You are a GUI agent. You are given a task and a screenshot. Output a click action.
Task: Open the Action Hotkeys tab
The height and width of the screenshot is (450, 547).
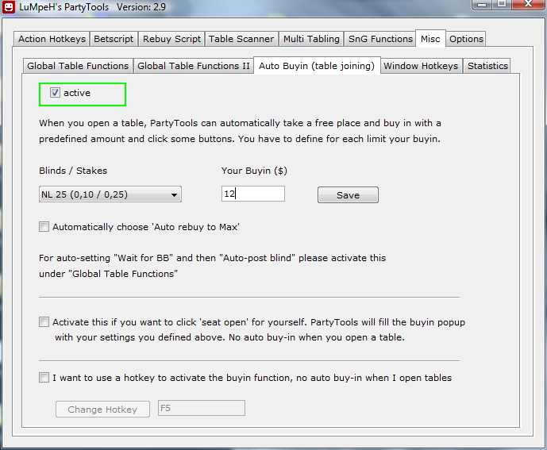[52, 39]
